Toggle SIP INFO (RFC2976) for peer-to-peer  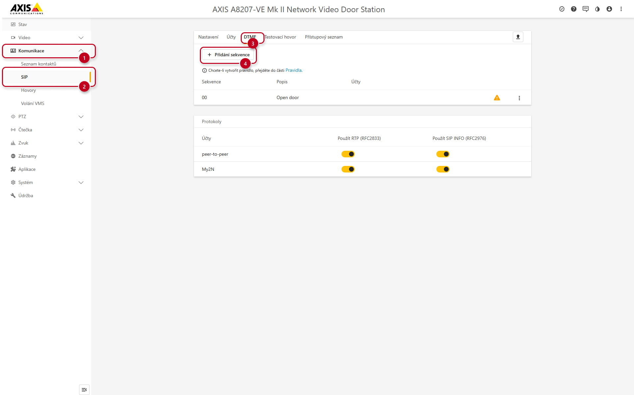click(443, 154)
